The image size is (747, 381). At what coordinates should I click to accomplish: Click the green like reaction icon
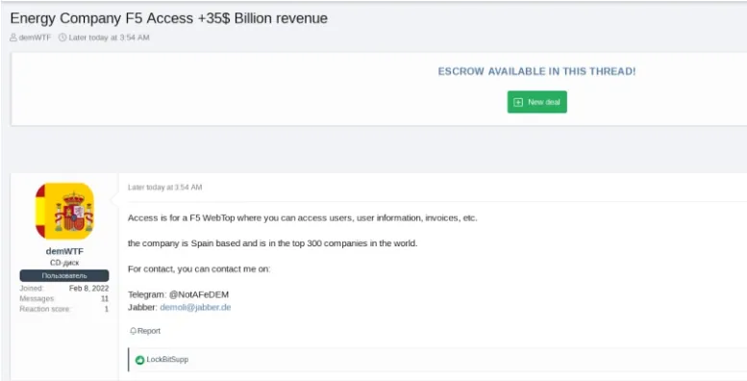point(139,360)
